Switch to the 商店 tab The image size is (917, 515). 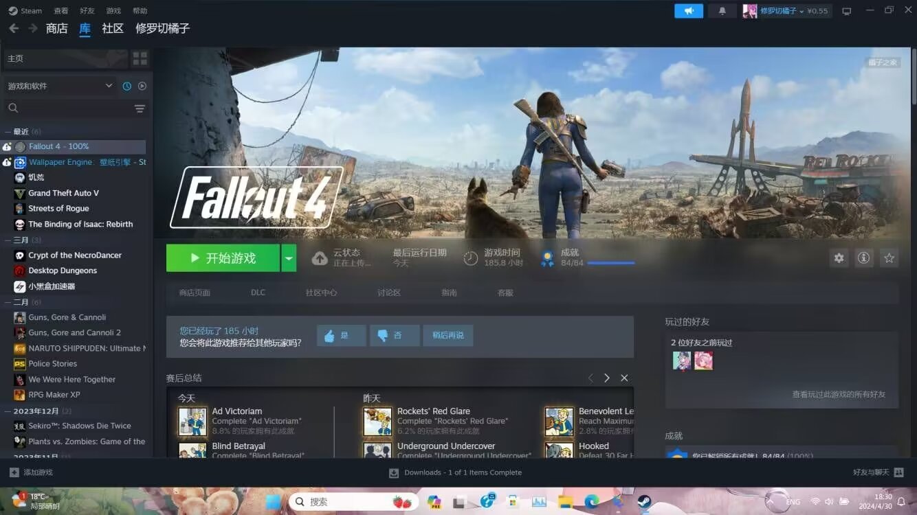(x=57, y=29)
